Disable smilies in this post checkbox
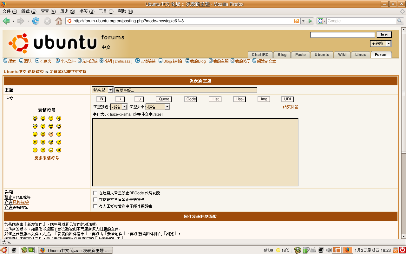 (95, 199)
